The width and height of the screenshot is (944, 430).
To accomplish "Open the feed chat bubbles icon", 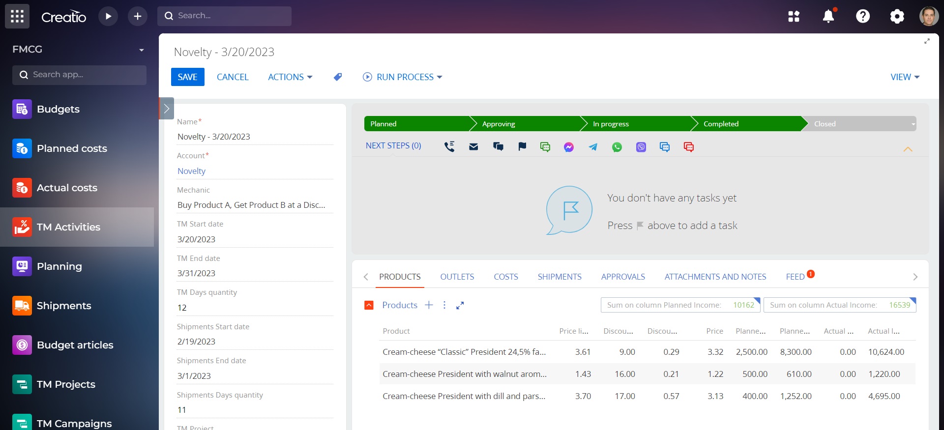I will pos(498,146).
